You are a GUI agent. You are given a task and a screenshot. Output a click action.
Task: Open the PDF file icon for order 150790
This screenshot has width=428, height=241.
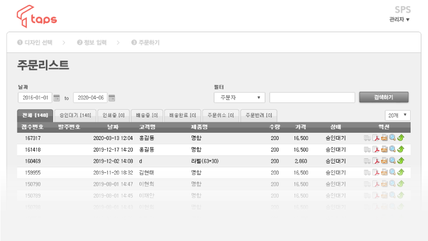376,184
